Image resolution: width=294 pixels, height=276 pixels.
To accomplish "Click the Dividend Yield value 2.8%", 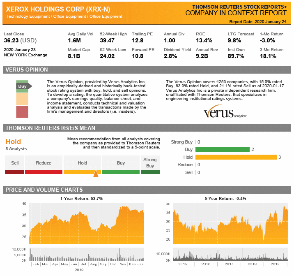I will 170,56.
